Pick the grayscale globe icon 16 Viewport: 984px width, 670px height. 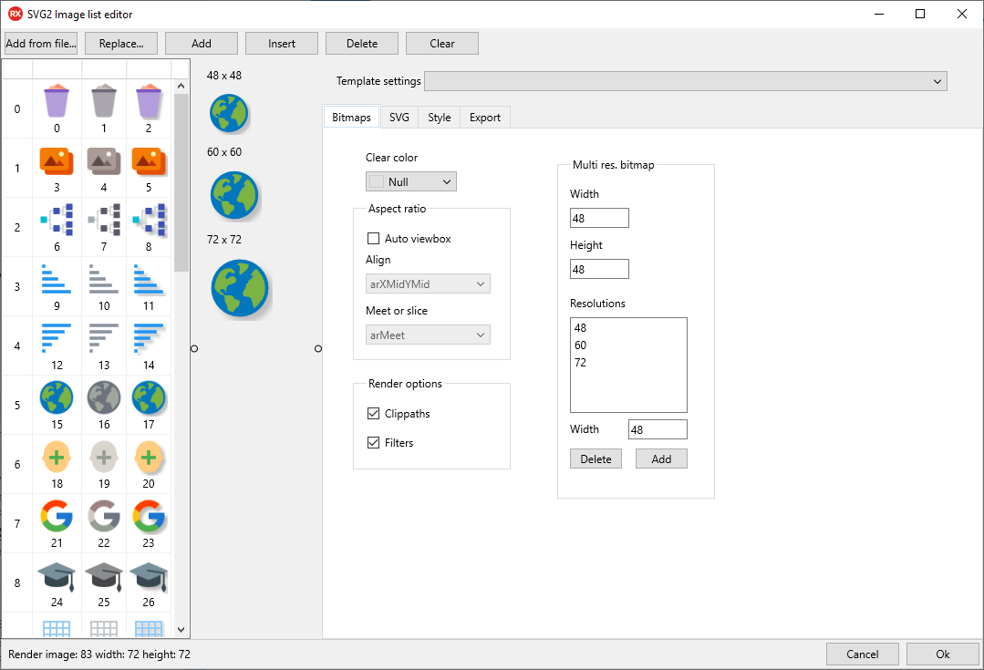coord(103,398)
